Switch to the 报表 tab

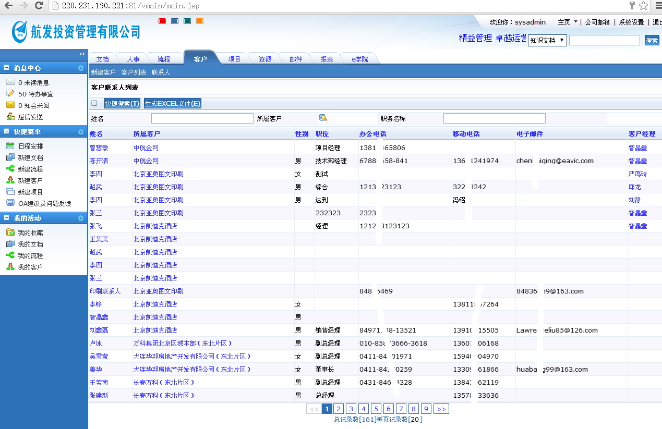pyautogui.click(x=327, y=59)
